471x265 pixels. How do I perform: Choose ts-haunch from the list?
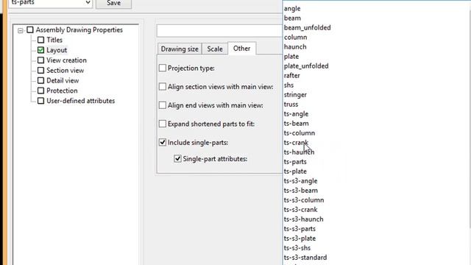[x=300, y=152]
